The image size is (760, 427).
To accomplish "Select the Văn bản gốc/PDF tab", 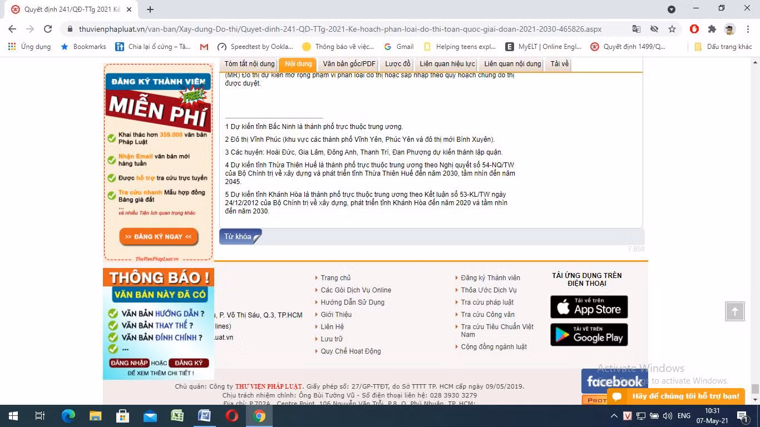I will click(x=349, y=64).
